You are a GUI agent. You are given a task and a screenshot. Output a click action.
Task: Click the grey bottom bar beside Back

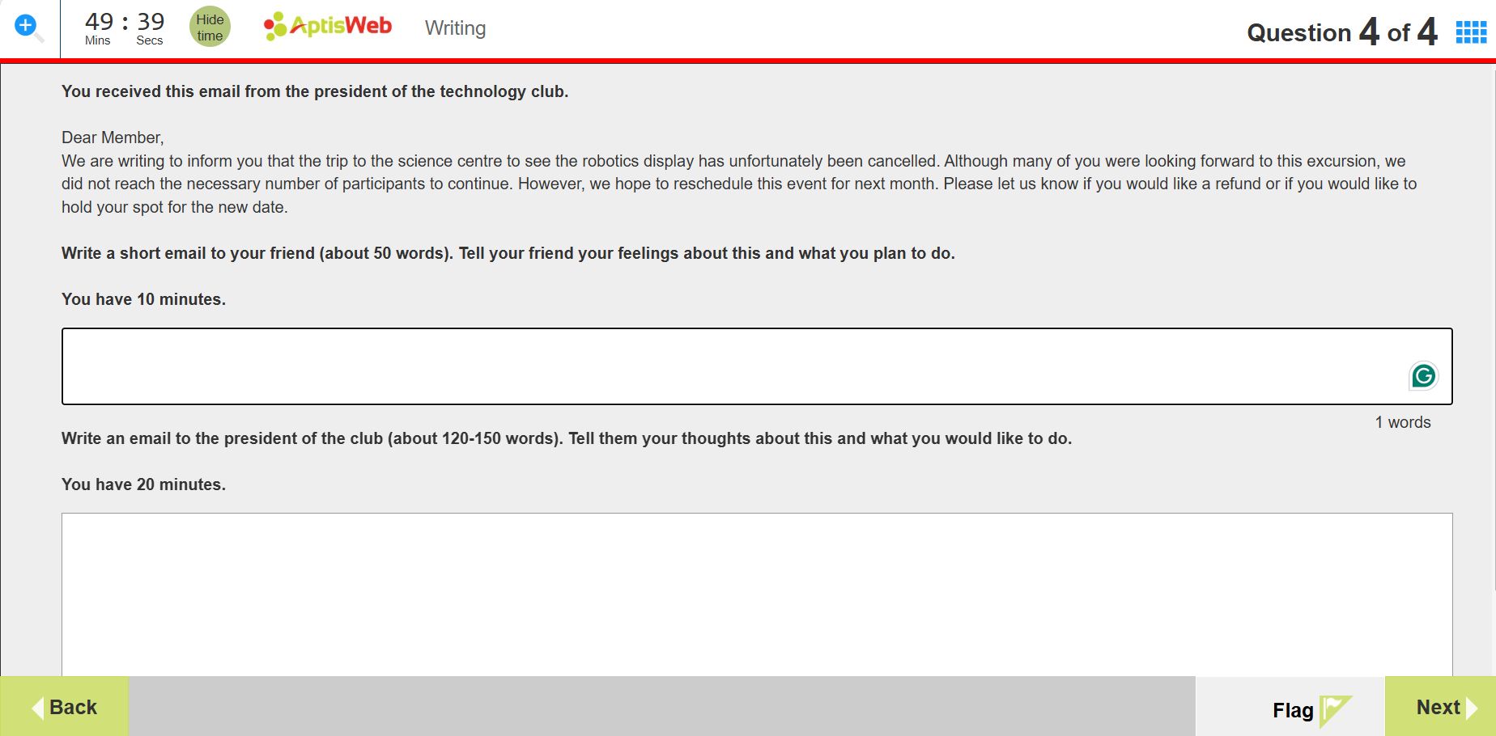click(x=661, y=706)
